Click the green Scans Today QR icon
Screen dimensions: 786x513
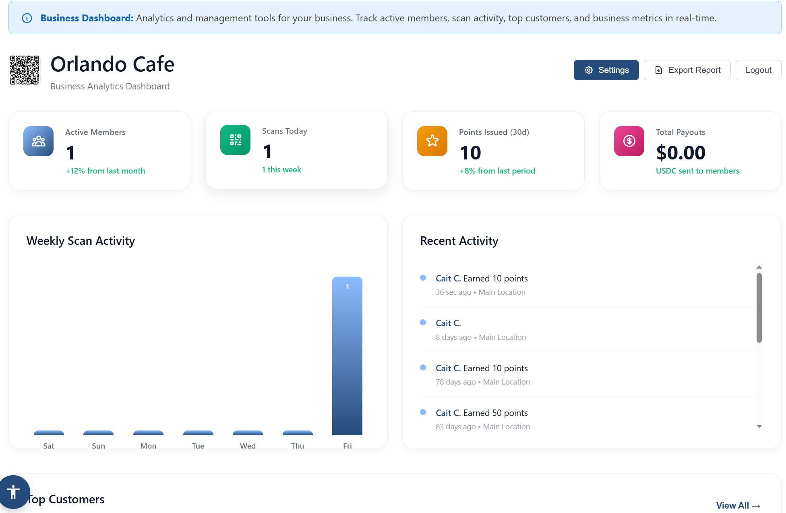coord(236,140)
